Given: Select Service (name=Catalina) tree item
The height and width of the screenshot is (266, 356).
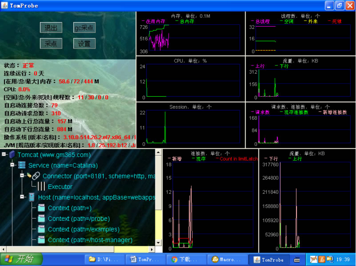Looking at the screenshot, I should 63,165.
